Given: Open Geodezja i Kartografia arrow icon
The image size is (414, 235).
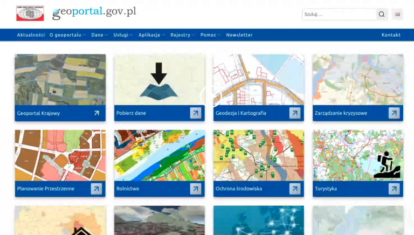Looking at the screenshot, I should [295, 113].
